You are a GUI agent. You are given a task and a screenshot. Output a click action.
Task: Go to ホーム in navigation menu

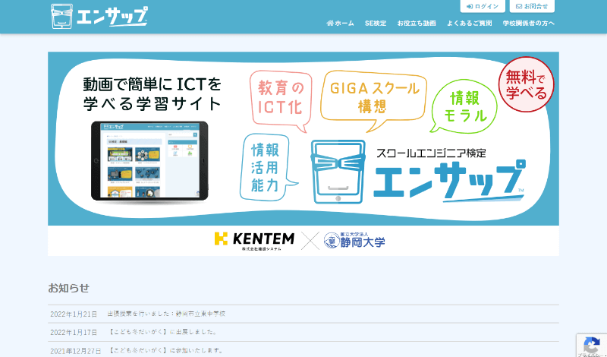tap(340, 24)
